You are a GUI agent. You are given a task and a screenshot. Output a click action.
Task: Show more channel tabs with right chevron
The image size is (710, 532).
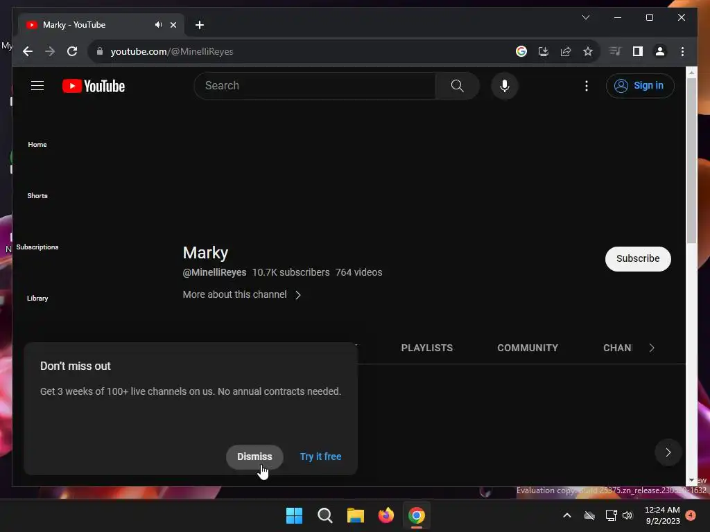(x=652, y=348)
